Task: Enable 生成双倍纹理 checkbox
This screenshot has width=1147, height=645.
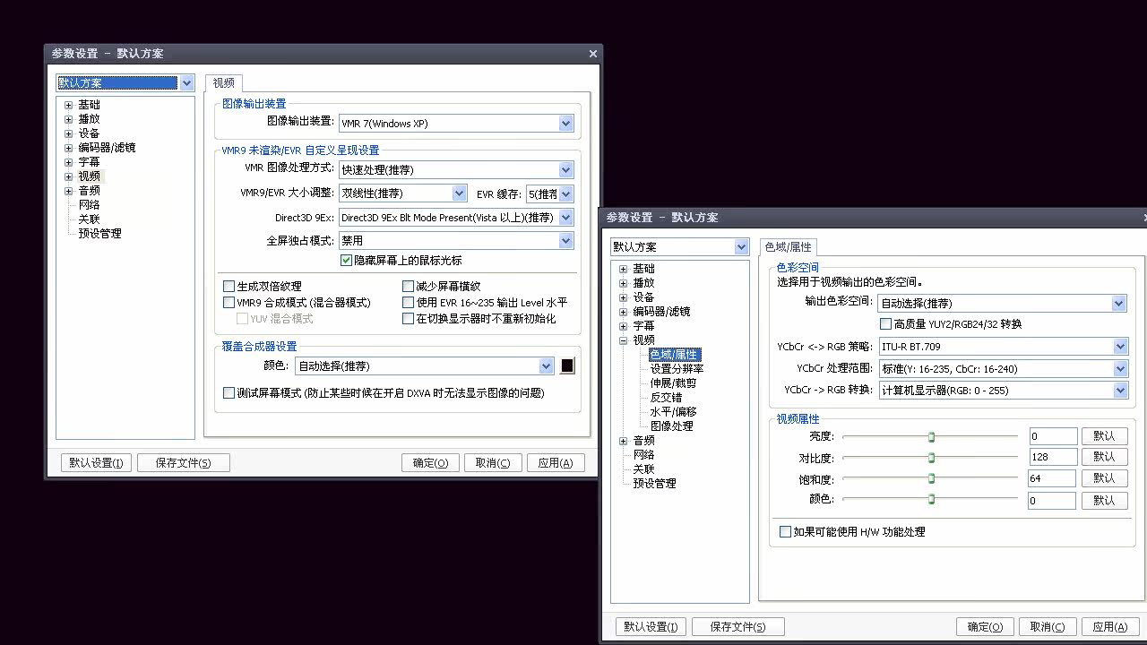Action: click(229, 287)
